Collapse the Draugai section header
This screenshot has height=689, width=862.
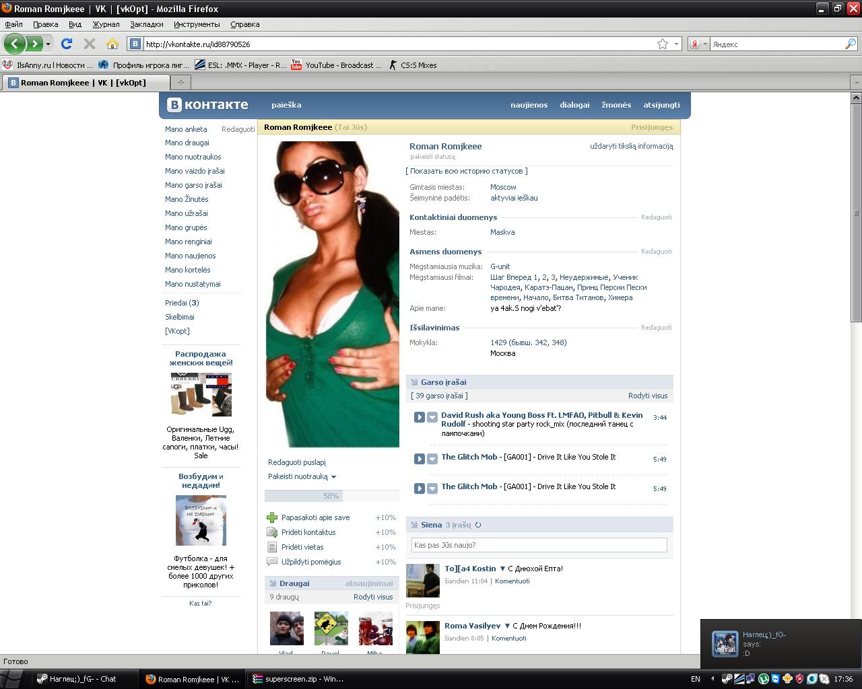332,583
